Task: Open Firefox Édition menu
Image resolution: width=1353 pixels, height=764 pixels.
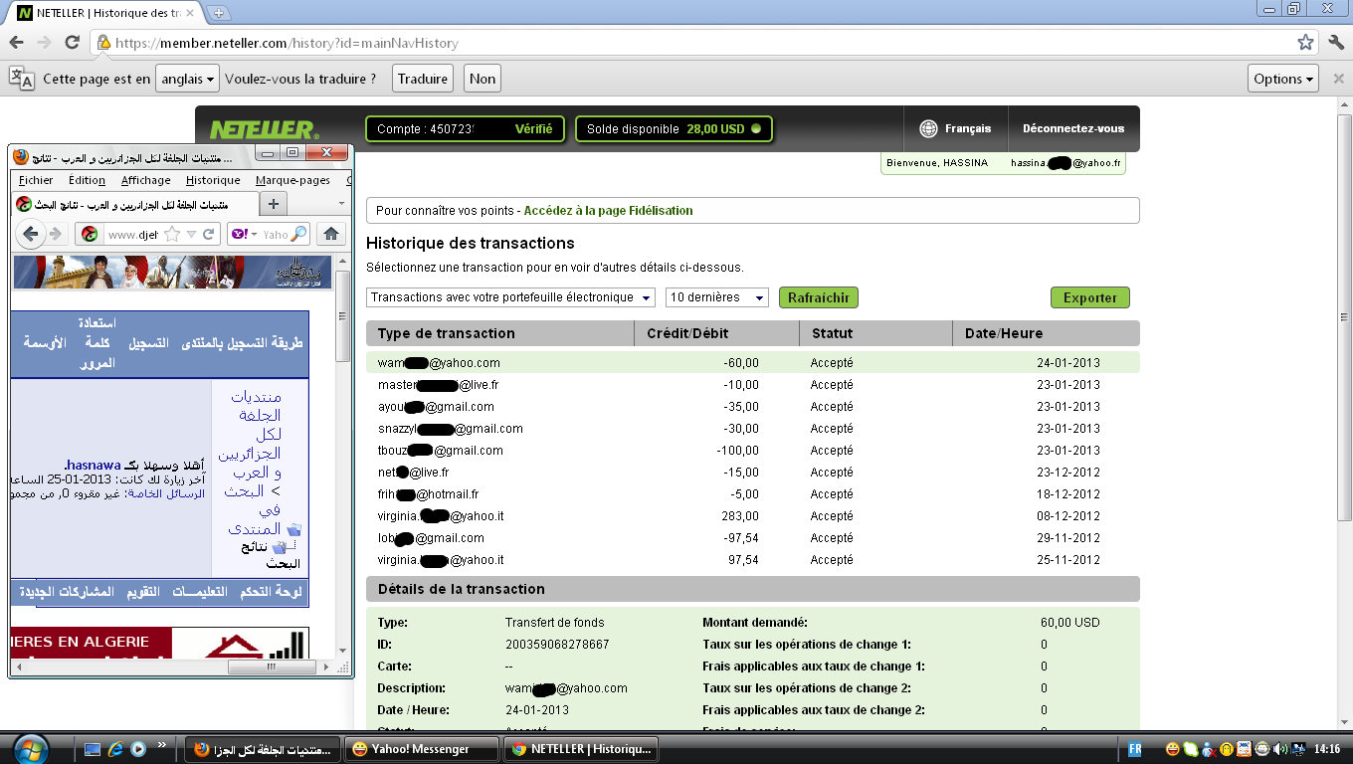Action: [87, 180]
